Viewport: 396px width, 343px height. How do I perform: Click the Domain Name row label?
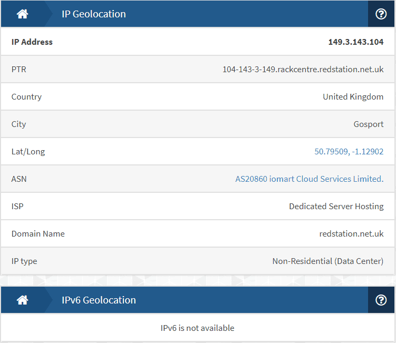pos(38,234)
